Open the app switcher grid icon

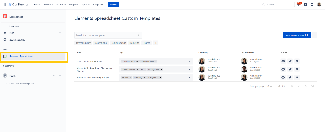5,5
